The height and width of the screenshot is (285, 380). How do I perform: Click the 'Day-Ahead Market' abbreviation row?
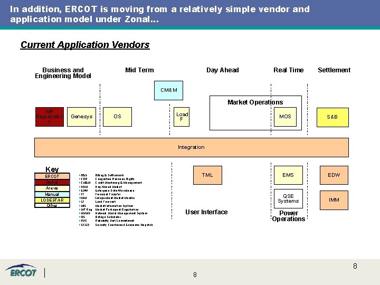(101, 187)
